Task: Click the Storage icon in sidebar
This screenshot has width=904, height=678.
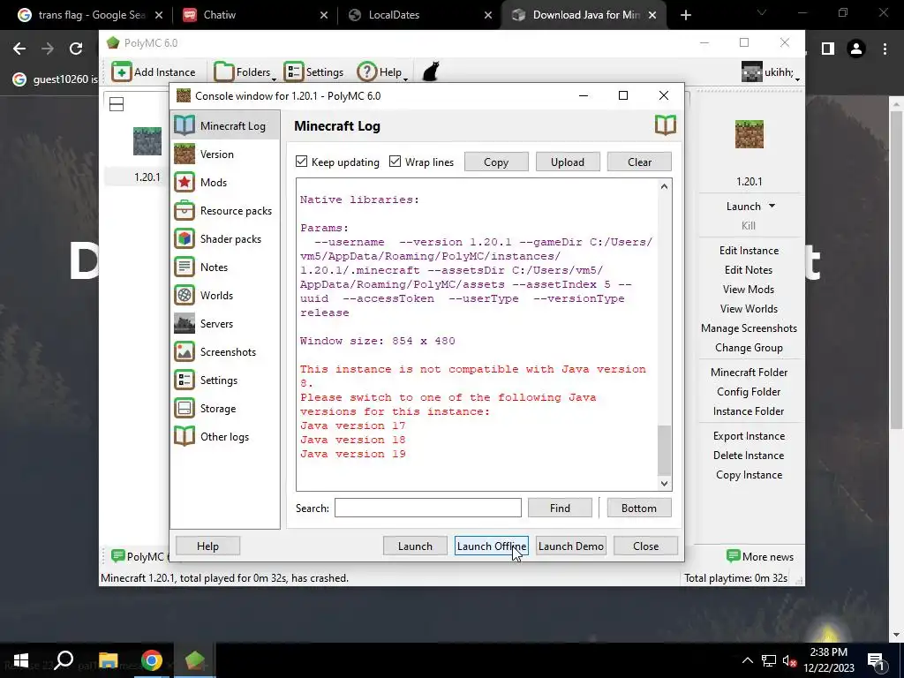Action: point(185,408)
